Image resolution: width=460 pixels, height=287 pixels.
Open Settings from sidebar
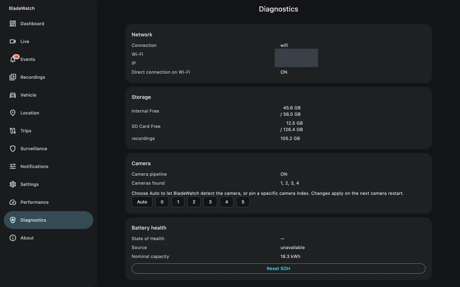[49, 184]
